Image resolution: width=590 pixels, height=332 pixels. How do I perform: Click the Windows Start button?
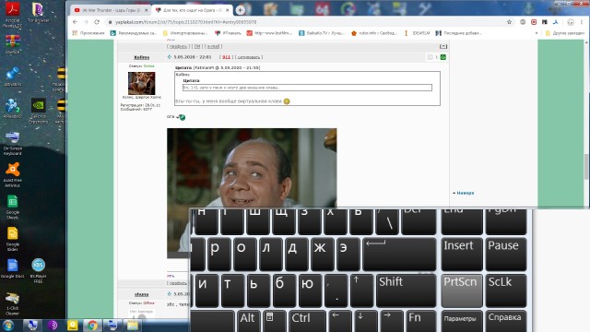coord(8,325)
